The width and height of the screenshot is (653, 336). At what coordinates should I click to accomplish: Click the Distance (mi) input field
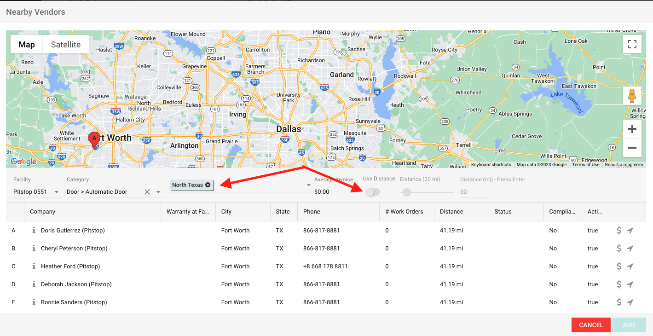(474, 192)
